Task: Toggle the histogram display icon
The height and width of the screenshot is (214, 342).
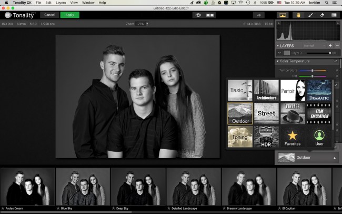Action: (283, 15)
